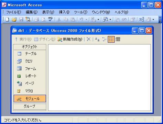Click the Print Preview toolbar icon
The height and width of the screenshot is (124, 163).
pyautogui.click(x=43, y=20)
